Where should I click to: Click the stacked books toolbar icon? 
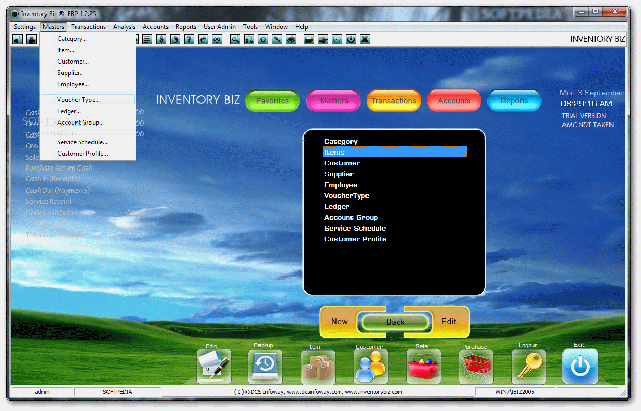[291, 39]
